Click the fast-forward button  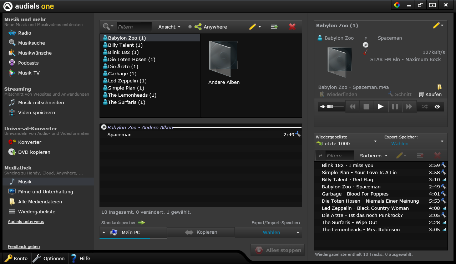409,107
